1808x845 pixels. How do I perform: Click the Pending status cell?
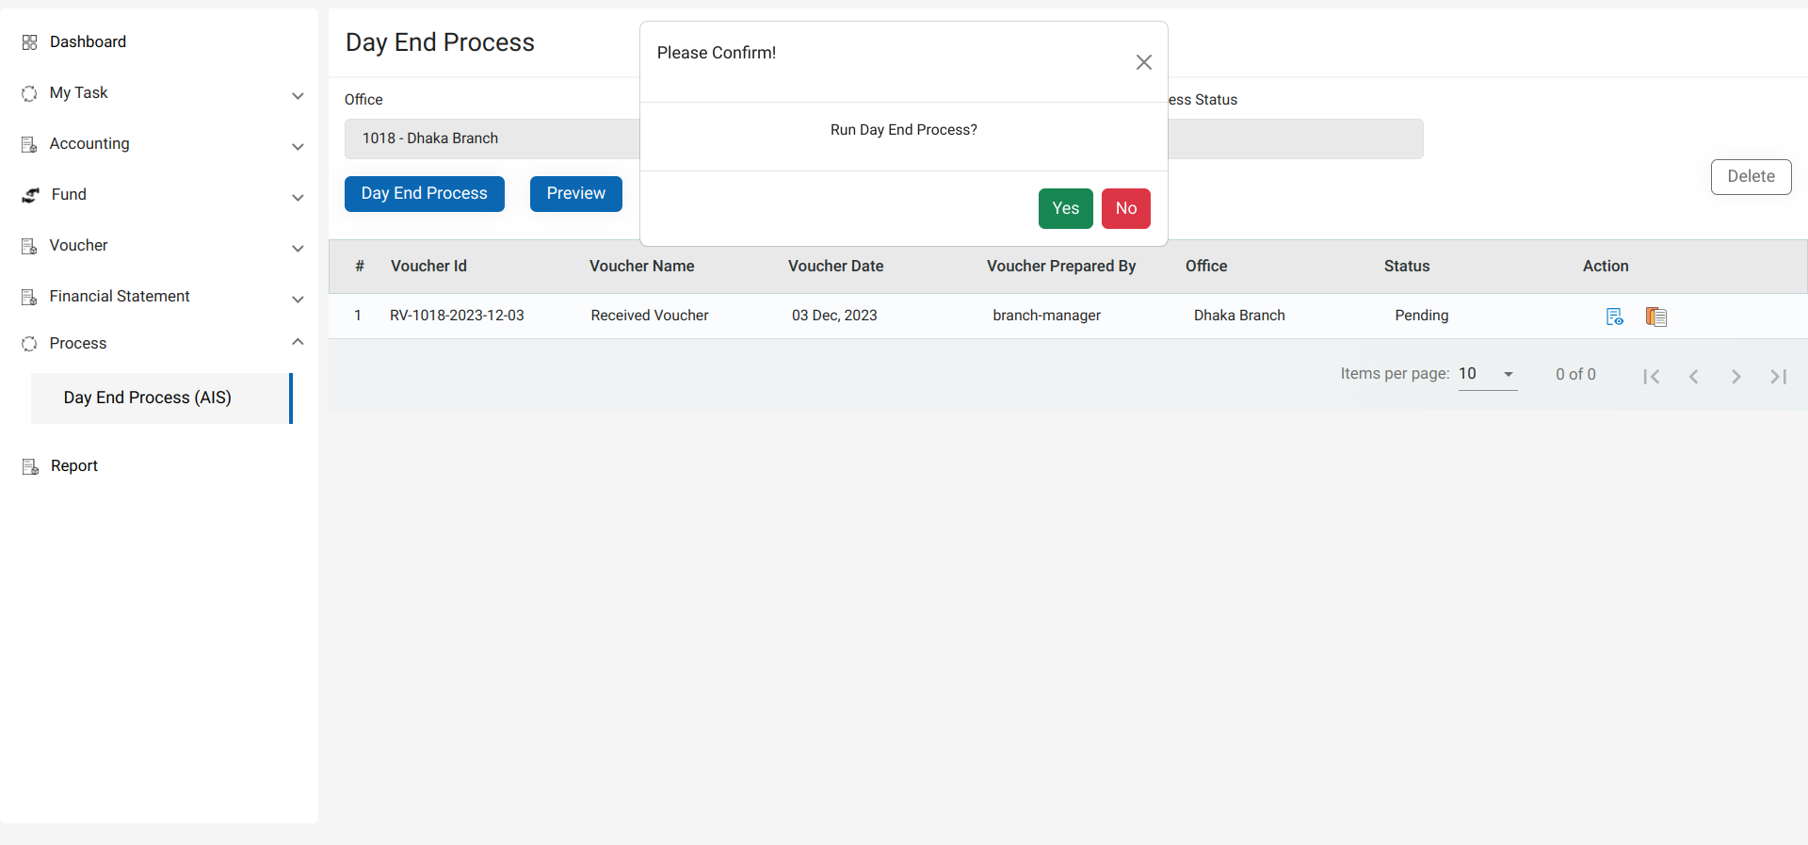tap(1421, 316)
